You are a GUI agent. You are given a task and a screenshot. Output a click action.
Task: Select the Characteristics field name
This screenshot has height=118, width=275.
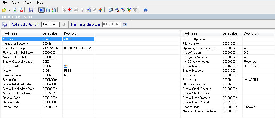coord(12,66)
